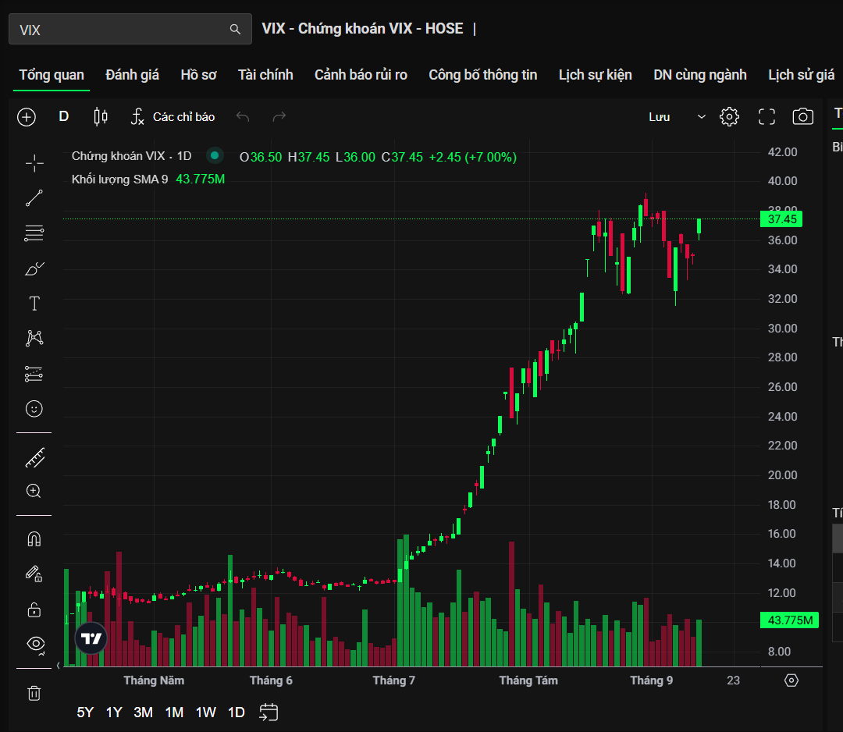
Task: Open the Lịch sử giá tab
Action: [x=801, y=75]
